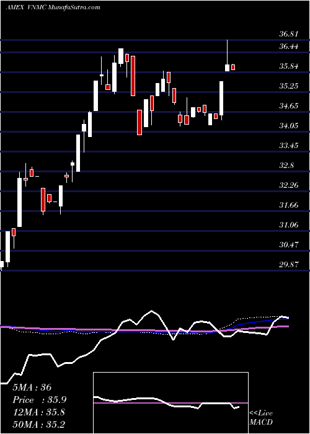Click the AMEX VNMC MunafaSutra.com title text
This screenshot has height=434, width=310.
53,7
